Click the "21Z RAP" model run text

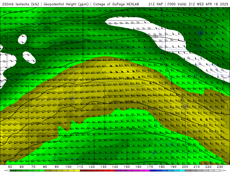pos(156,4)
